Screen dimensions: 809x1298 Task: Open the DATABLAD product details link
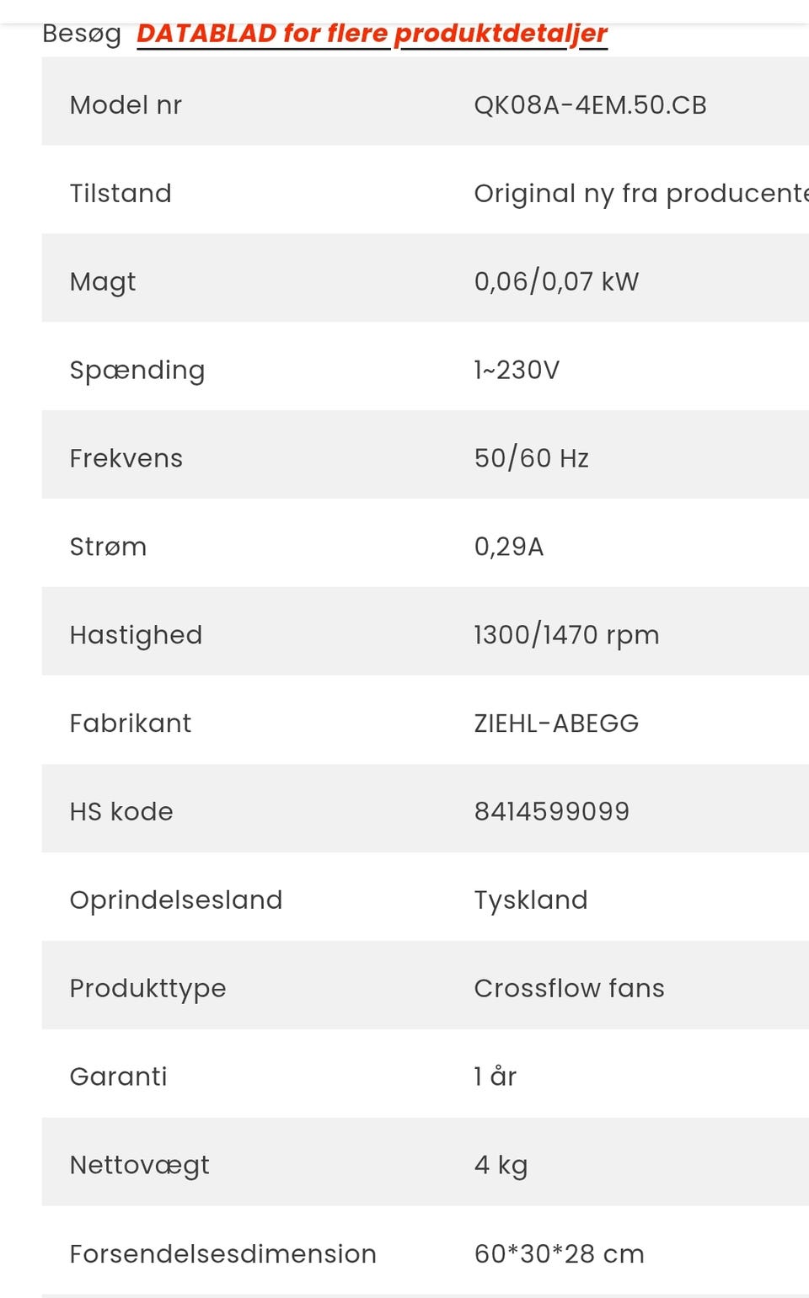coord(372,34)
